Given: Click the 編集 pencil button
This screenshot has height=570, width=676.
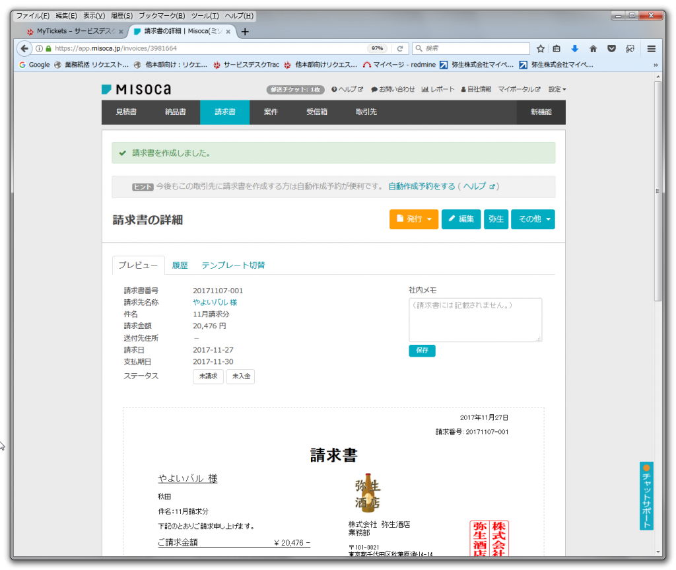Looking at the screenshot, I should [x=461, y=219].
